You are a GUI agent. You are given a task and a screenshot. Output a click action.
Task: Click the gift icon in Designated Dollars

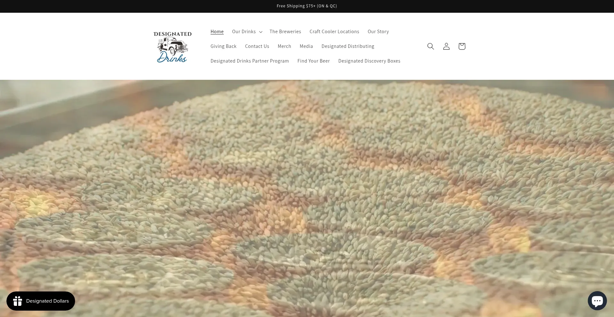coord(18,301)
